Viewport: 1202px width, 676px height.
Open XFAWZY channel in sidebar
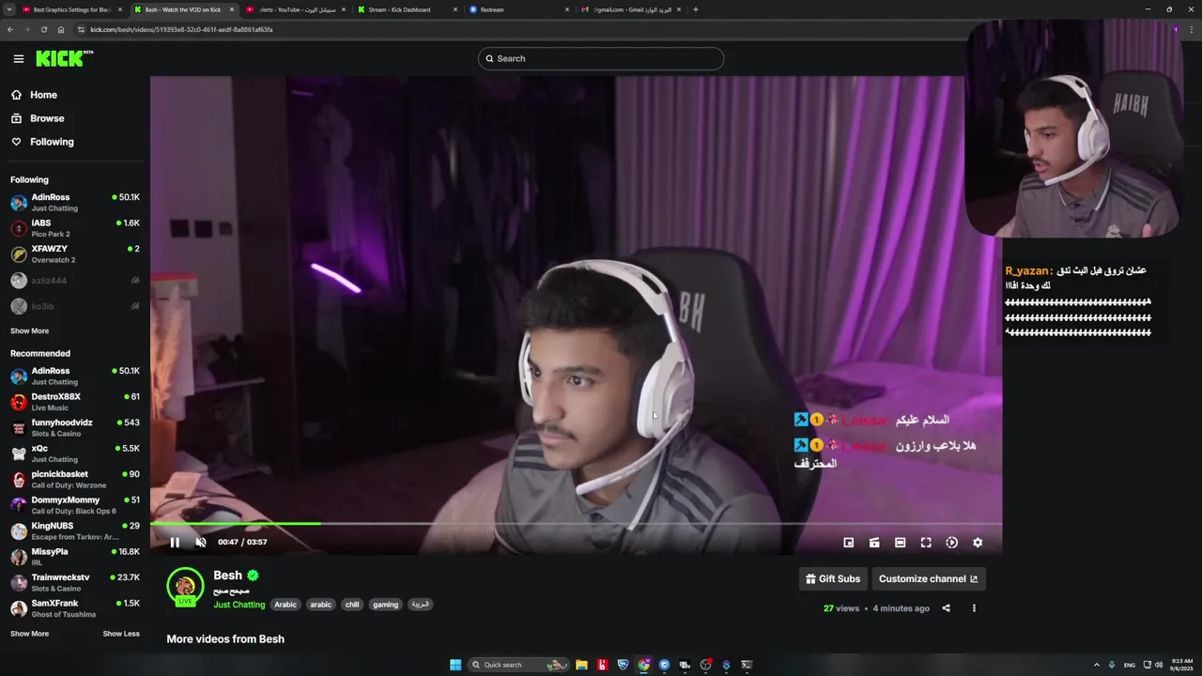75,254
